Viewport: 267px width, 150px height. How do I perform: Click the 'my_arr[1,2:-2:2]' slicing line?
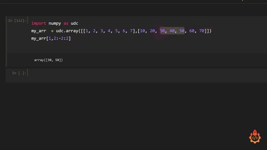click(x=51, y=38)
